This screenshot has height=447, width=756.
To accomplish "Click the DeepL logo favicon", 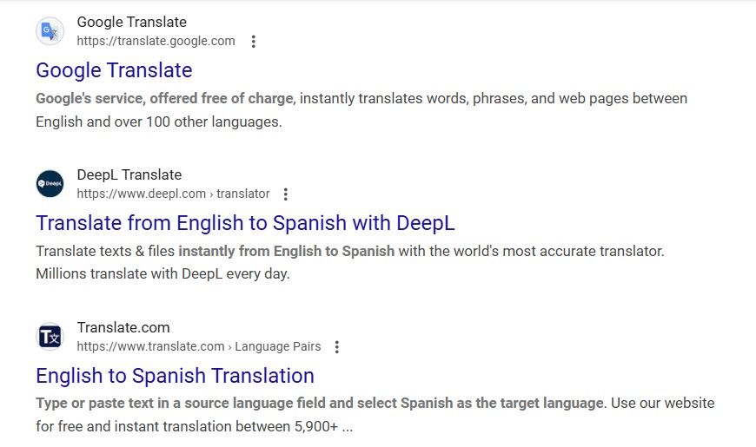I will click(x=50, y=184).
